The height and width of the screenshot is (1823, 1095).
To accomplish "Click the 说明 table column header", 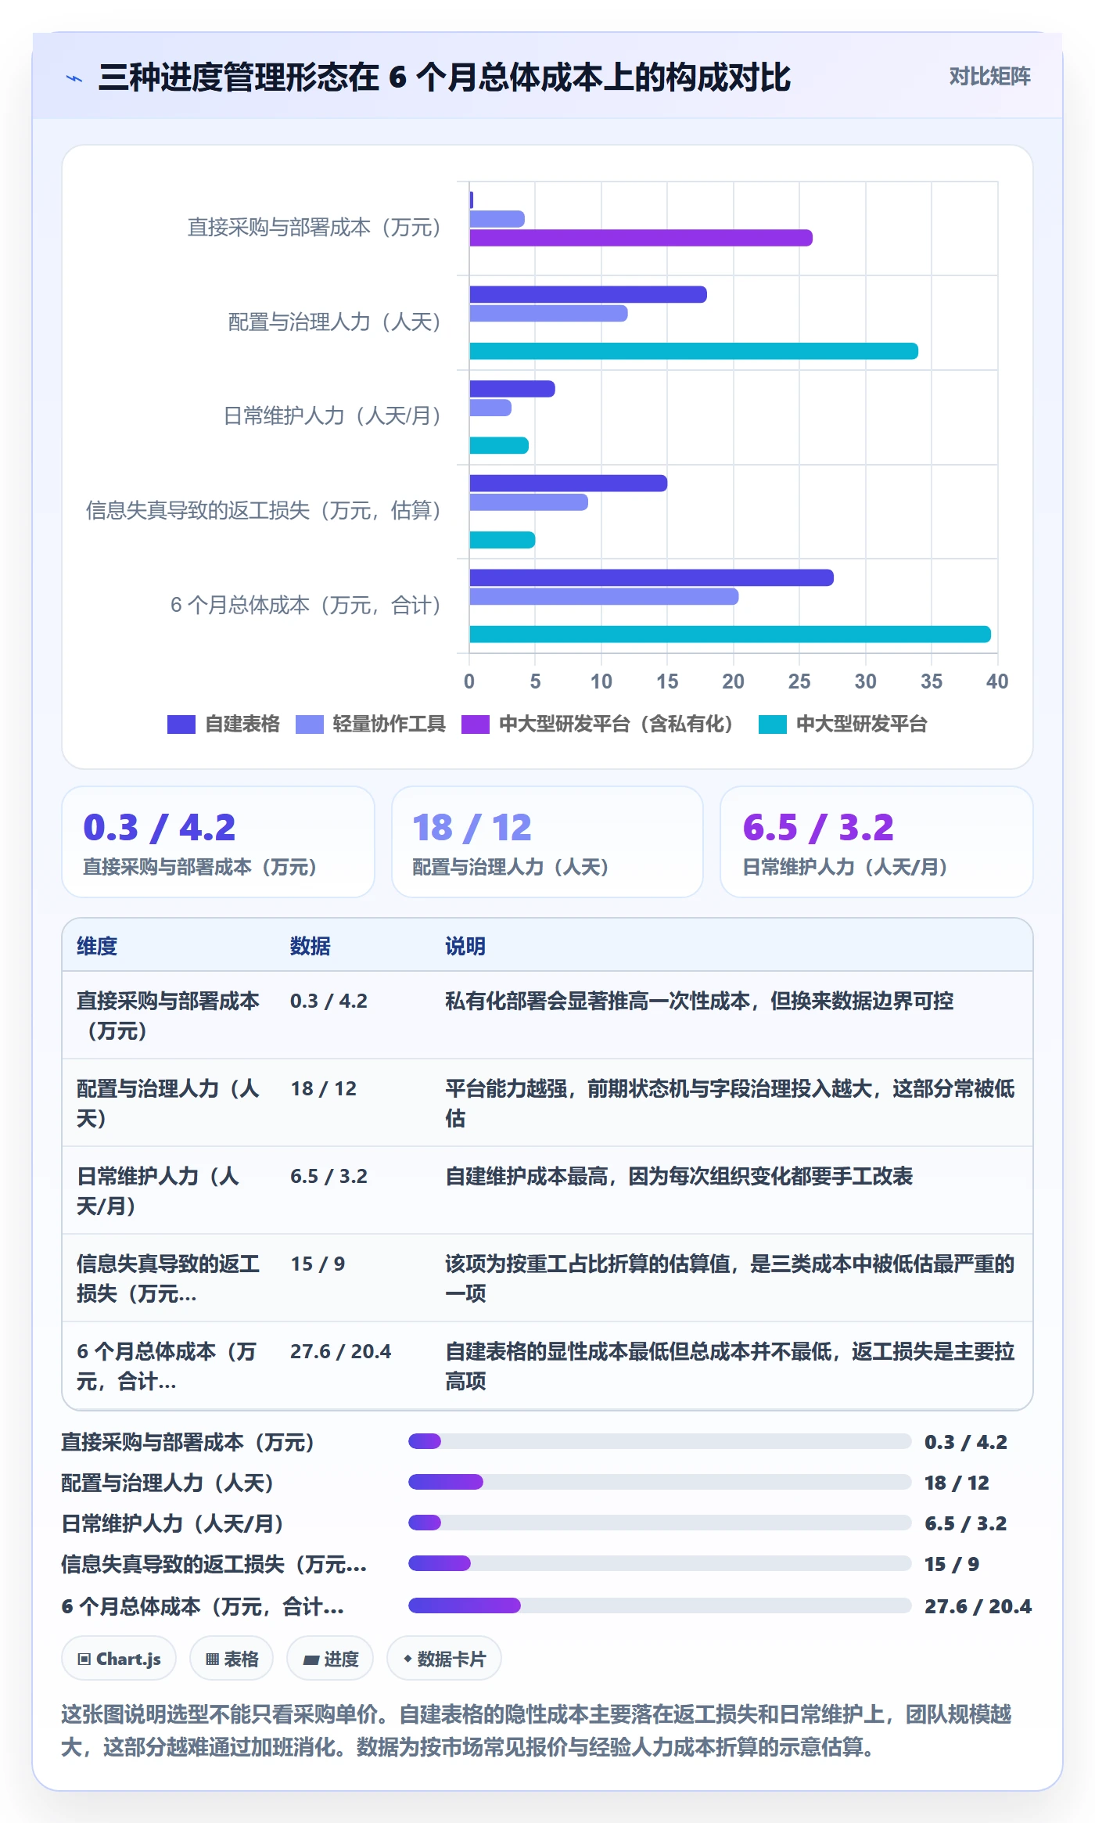I will 465,946.
